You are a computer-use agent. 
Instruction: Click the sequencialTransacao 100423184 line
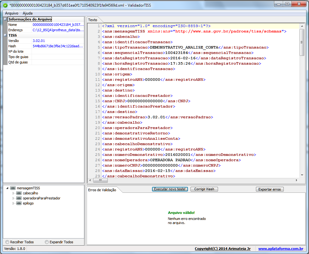178,53
